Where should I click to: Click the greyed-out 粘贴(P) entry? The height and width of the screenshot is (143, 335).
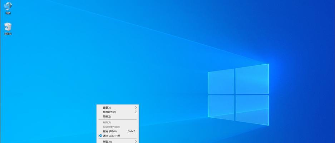tap(117, 123)
